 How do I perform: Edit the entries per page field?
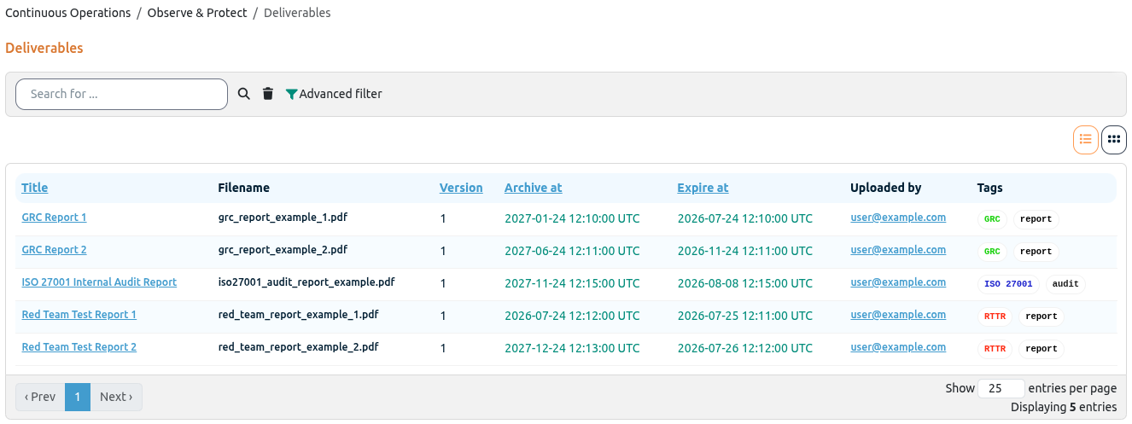(x=1001, y=388)
